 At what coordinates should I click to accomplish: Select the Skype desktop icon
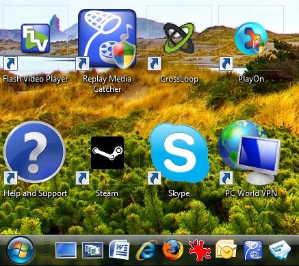pyautogui.click(x=179, y=153)
